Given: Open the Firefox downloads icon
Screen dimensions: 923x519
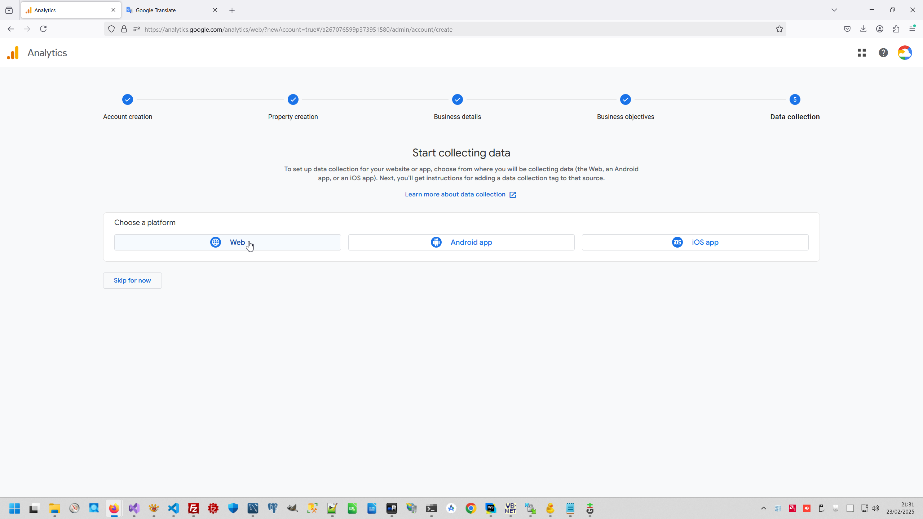Looking at the screenshot, I should tap(863, 29).
